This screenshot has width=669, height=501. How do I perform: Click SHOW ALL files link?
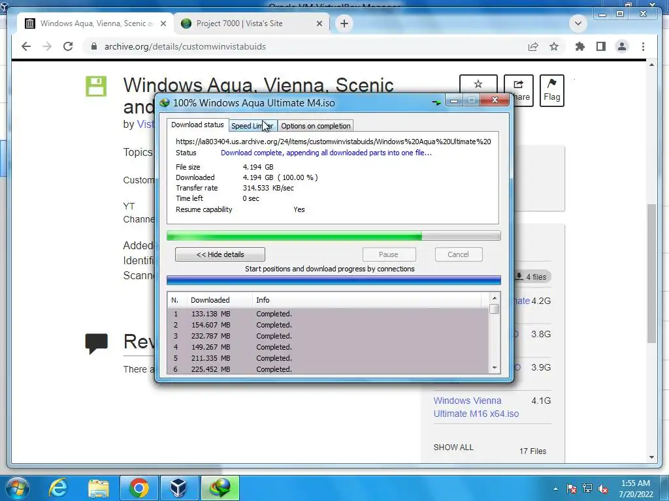(453, 448)
